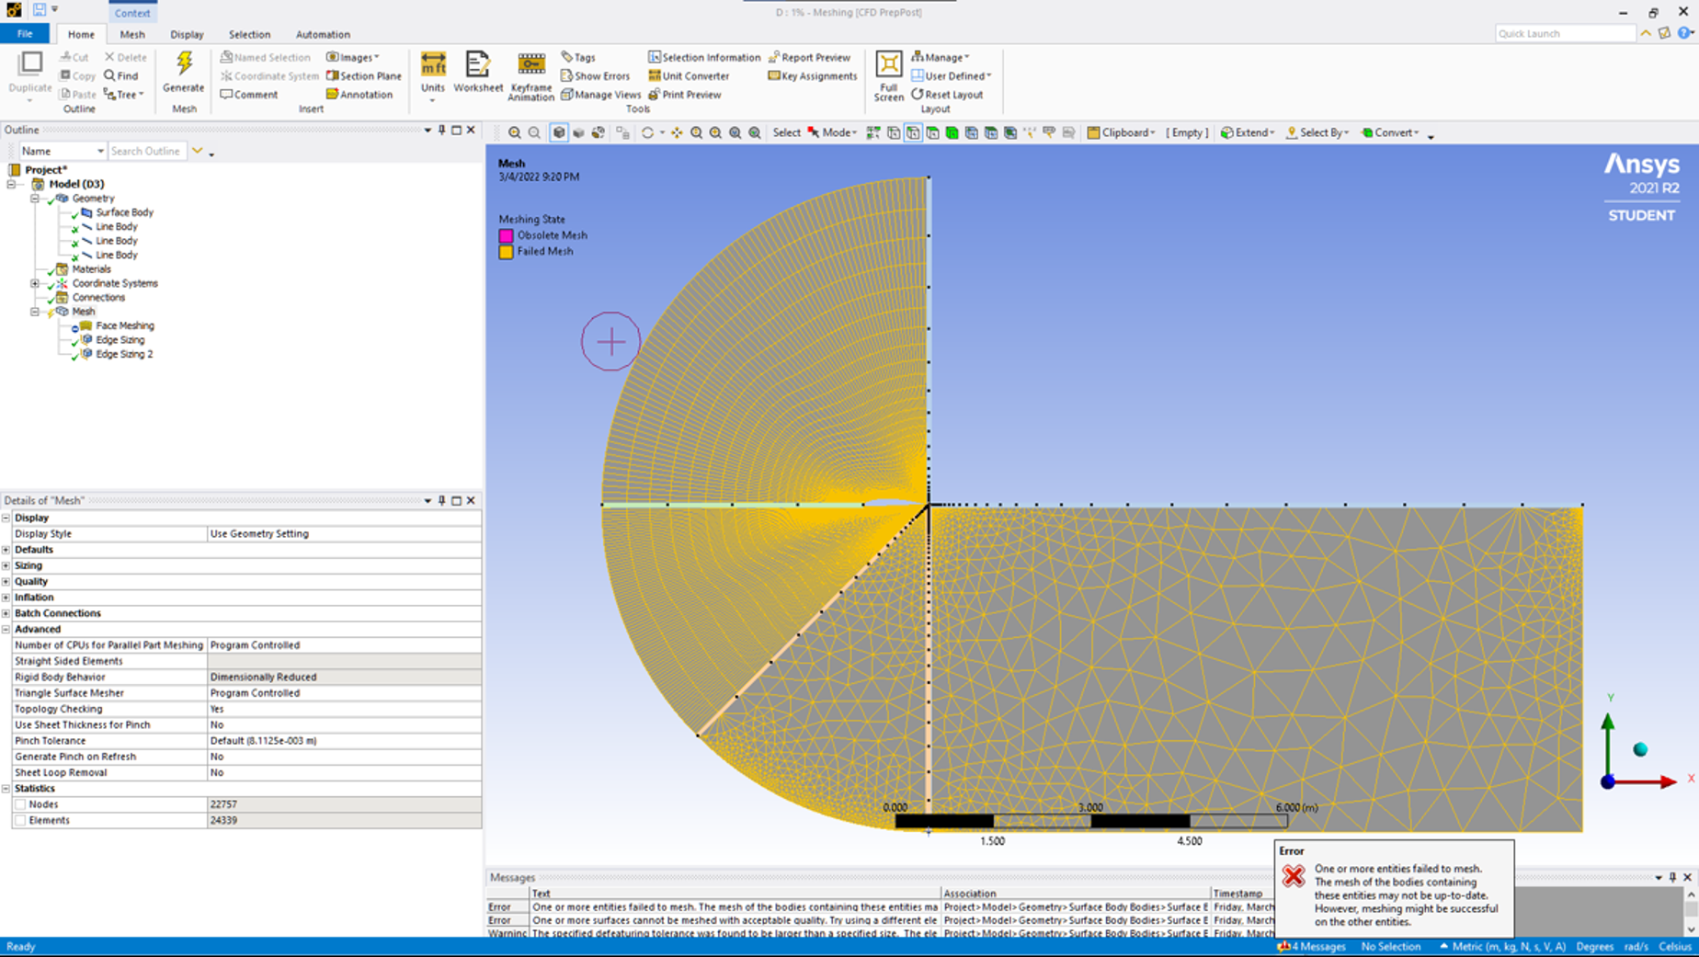Open the Display ribbon tab
This screenshot has height=957, width=1699.
point(187,35)
